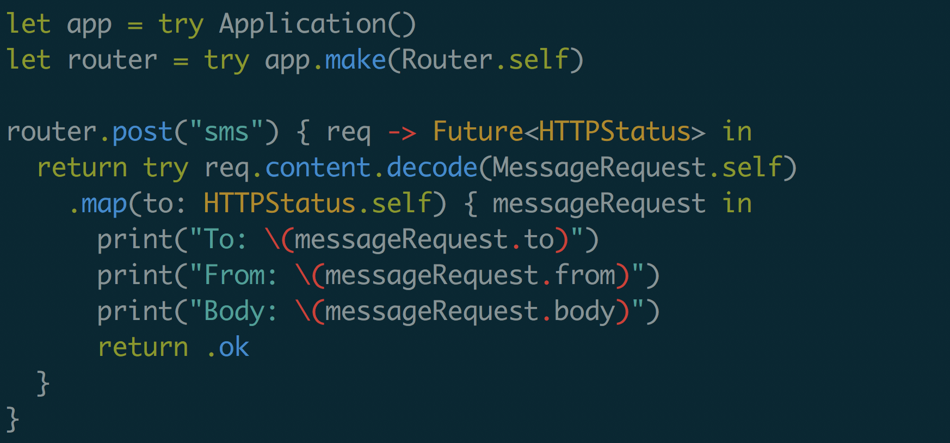
Task: Click the red arrow operator after req
Action: [x=402, y=132]
